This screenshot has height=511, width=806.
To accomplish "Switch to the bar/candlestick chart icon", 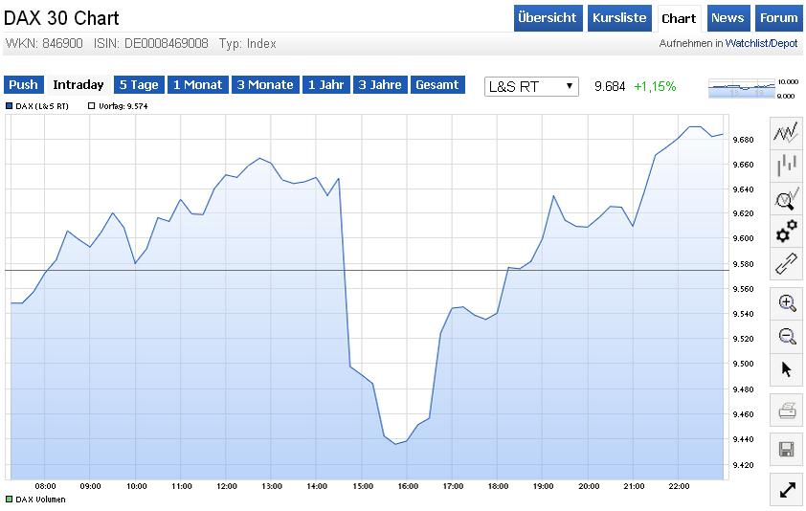I will (786, 166).
